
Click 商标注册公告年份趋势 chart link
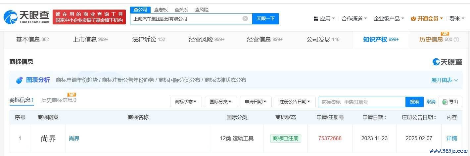point(128,80)
